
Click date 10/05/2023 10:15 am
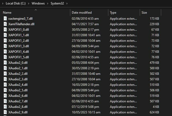point(86,112)
